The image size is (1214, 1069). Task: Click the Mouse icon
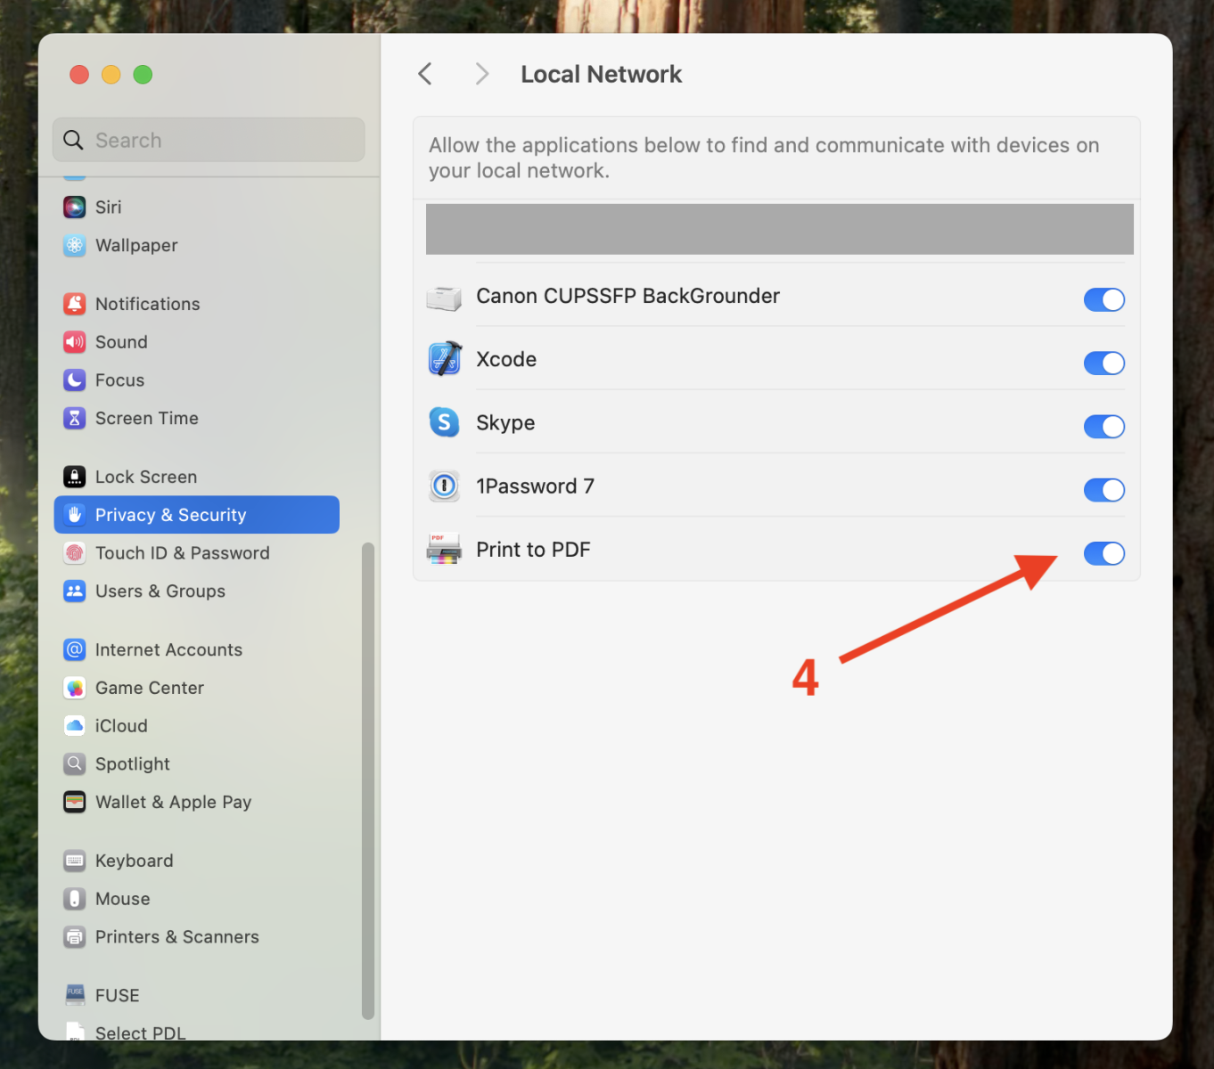tap(75, 899)
